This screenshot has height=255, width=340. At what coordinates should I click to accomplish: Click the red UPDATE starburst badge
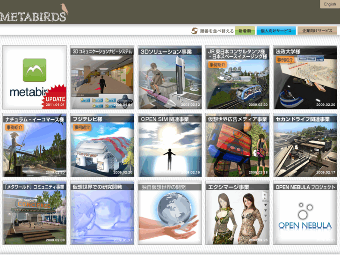pyautogui.click(x=54, y=97)
